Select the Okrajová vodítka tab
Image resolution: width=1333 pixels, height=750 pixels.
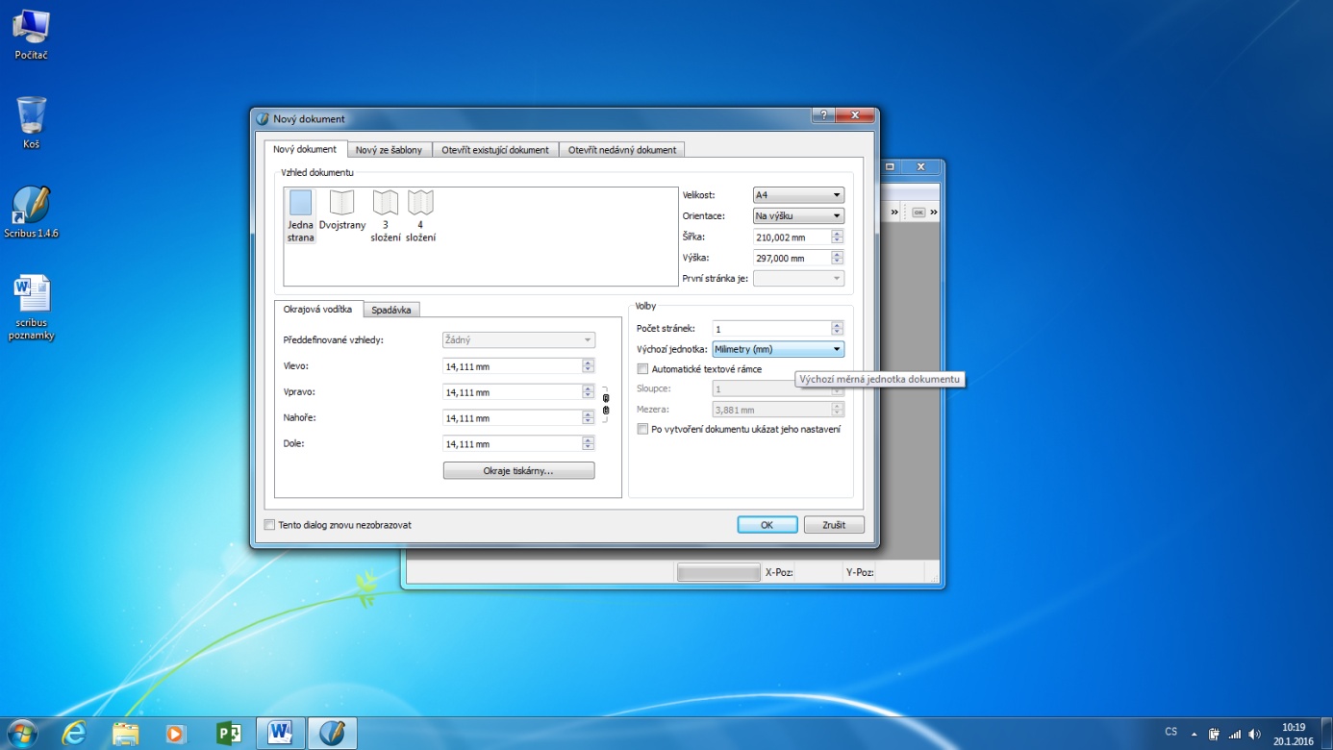(x=317, y=310)
